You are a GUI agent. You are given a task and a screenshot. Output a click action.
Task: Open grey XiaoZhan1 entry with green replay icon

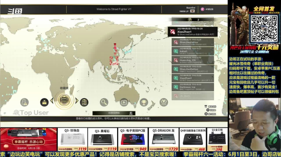[193, 78]
